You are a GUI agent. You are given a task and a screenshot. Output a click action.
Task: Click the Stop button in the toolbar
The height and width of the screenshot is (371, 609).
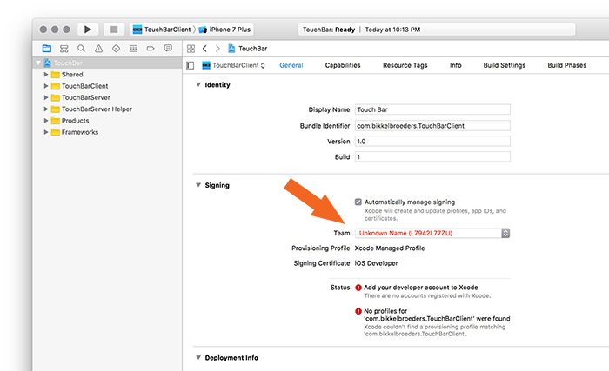[x=113, y=30]
